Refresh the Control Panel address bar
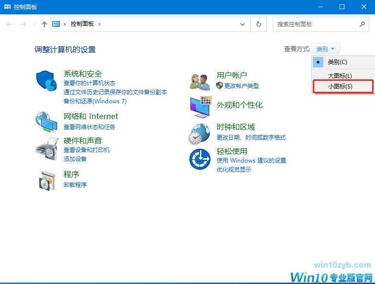Screen dimensions: 375x284 [258, 24]
